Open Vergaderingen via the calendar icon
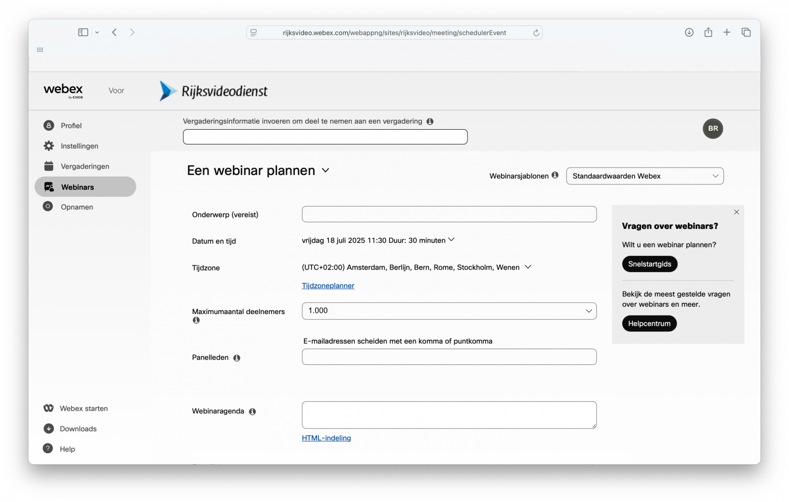Image resolution: width=789 pixels, height=502 pixels. click(x=48, y=166)
